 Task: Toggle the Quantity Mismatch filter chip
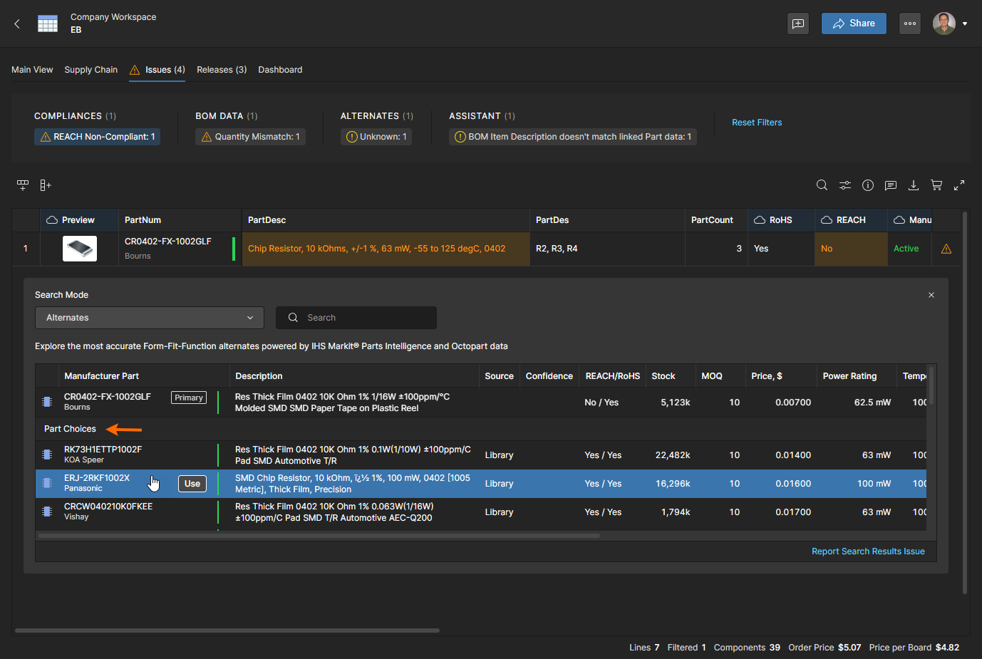pyautogui.click(x=250, y=137)
